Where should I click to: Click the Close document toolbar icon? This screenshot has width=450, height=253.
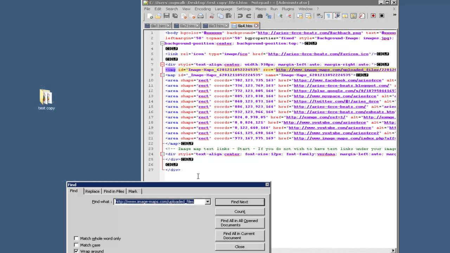click(x=184, y=16)
